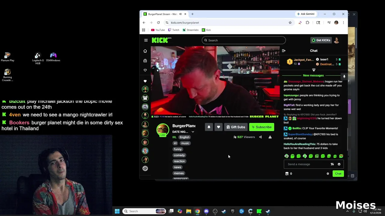Share the BurgerPlanet stream

(x=260, y=137)
